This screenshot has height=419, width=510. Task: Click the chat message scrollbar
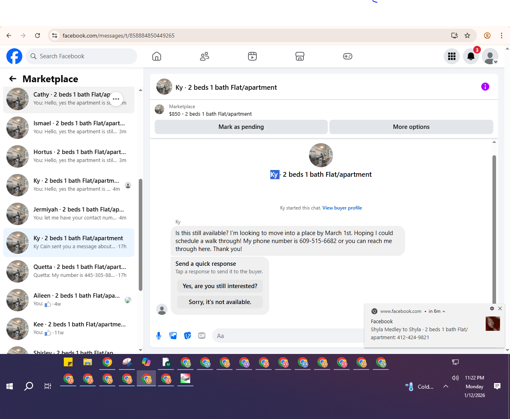point(494,229)
